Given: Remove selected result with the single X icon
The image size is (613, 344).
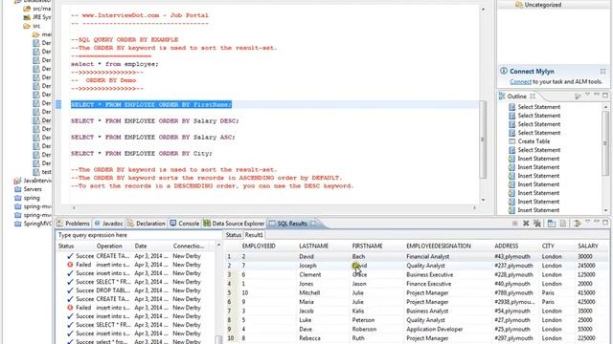Looking at the screenshot, I should coord(526,223).
